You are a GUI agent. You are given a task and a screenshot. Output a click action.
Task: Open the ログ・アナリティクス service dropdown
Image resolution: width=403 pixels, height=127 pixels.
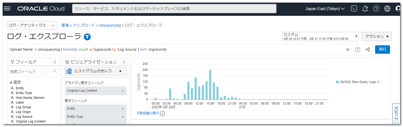(32, 25)
